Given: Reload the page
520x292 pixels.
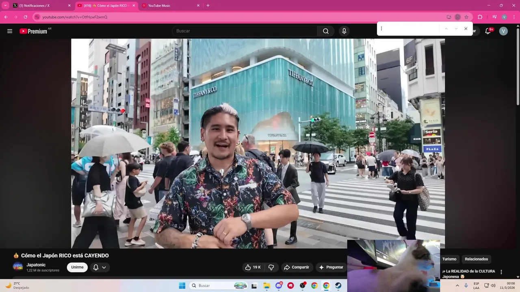Looking at the screenshot, I should click(x=26, y=17).
